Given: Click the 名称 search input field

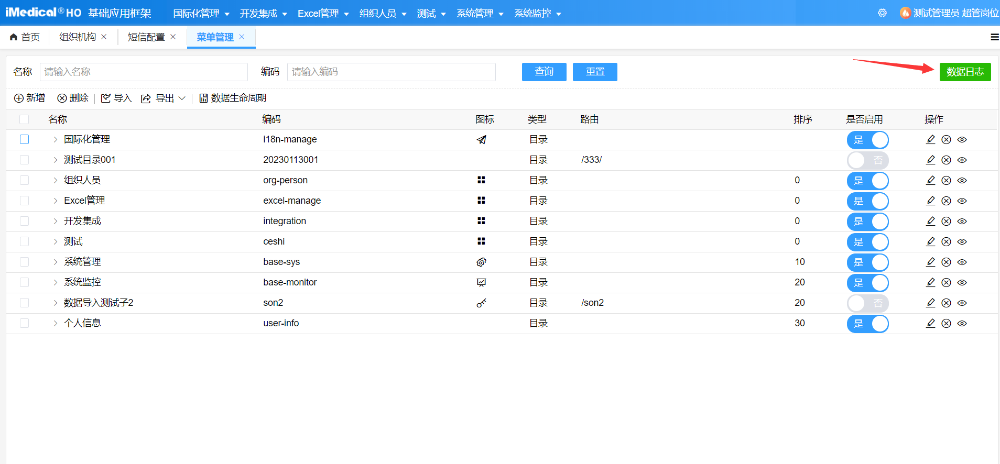Looking at the screenshot, I should tap(144, 72).
